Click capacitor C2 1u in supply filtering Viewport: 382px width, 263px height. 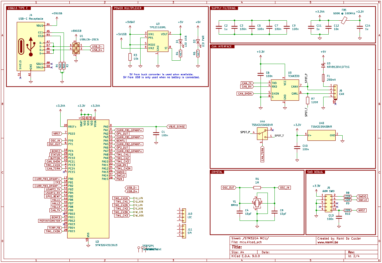219,27
